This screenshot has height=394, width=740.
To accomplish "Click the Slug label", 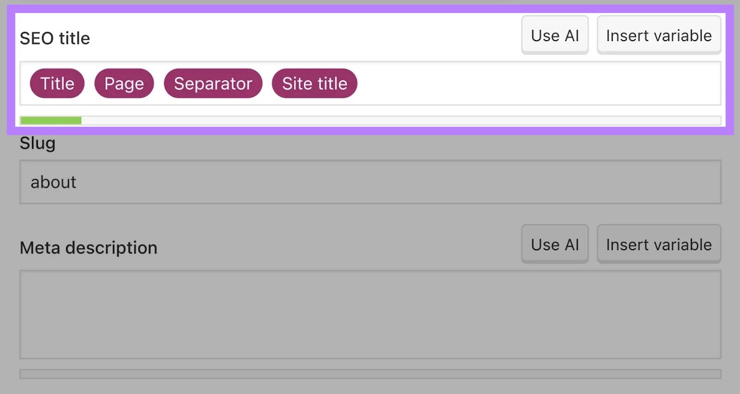I will tap(37, 143).
